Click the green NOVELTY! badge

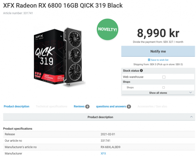point(108,29)
